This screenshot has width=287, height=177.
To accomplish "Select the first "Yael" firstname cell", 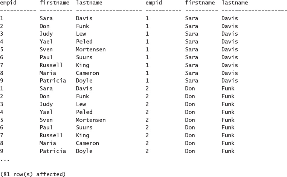I will pyautogui.click(x=46, y=42).
